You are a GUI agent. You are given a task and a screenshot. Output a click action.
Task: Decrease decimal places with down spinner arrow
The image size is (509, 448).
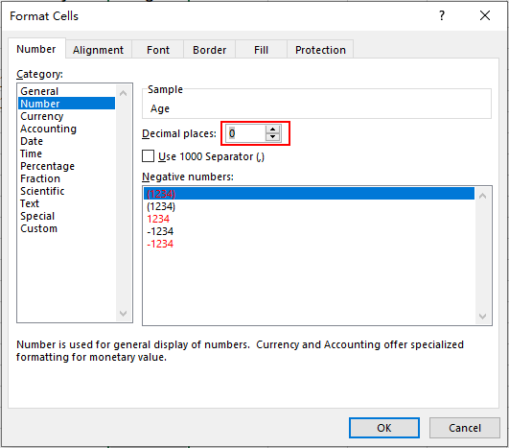[272, 137]
